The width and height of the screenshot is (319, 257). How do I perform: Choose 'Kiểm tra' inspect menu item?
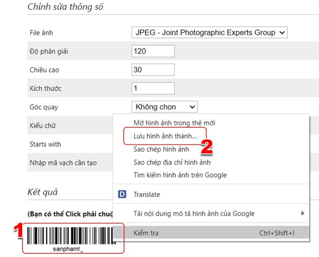211,233
